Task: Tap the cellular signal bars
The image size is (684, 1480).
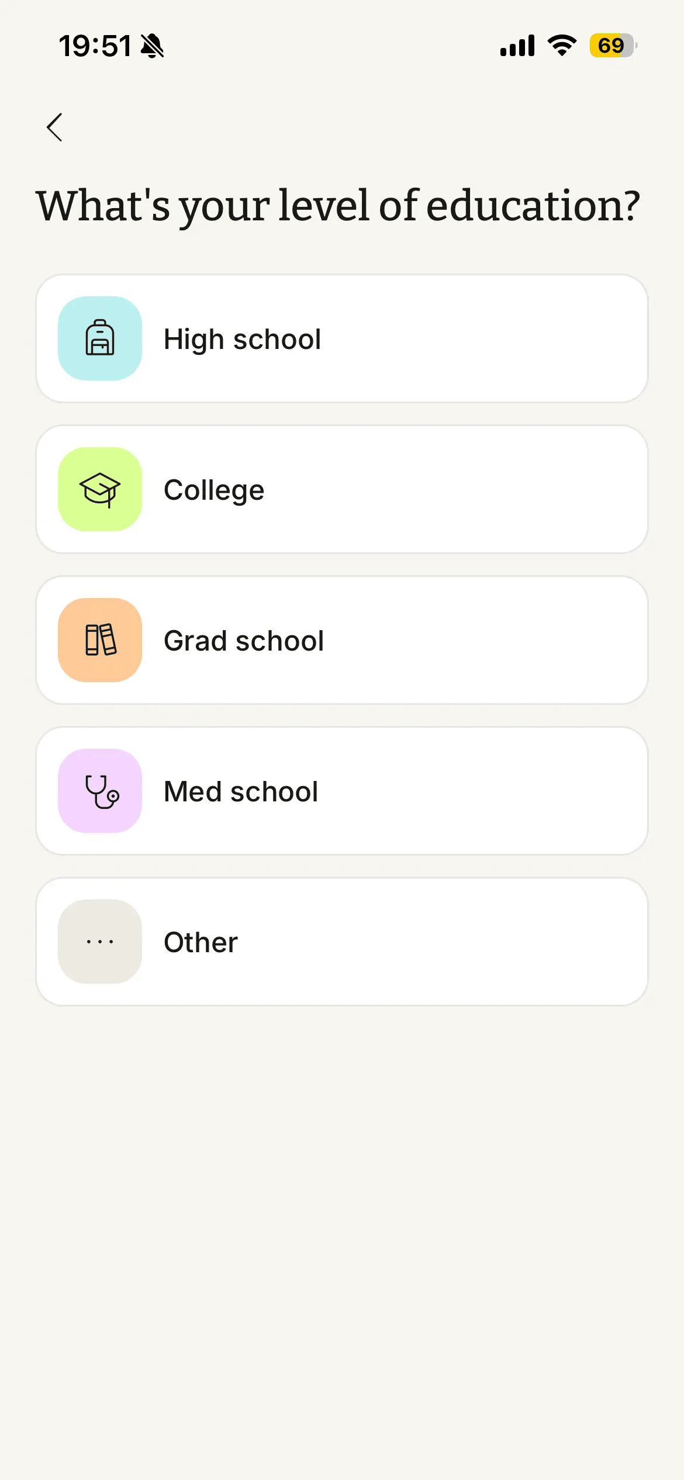Action: click(517, 46)
